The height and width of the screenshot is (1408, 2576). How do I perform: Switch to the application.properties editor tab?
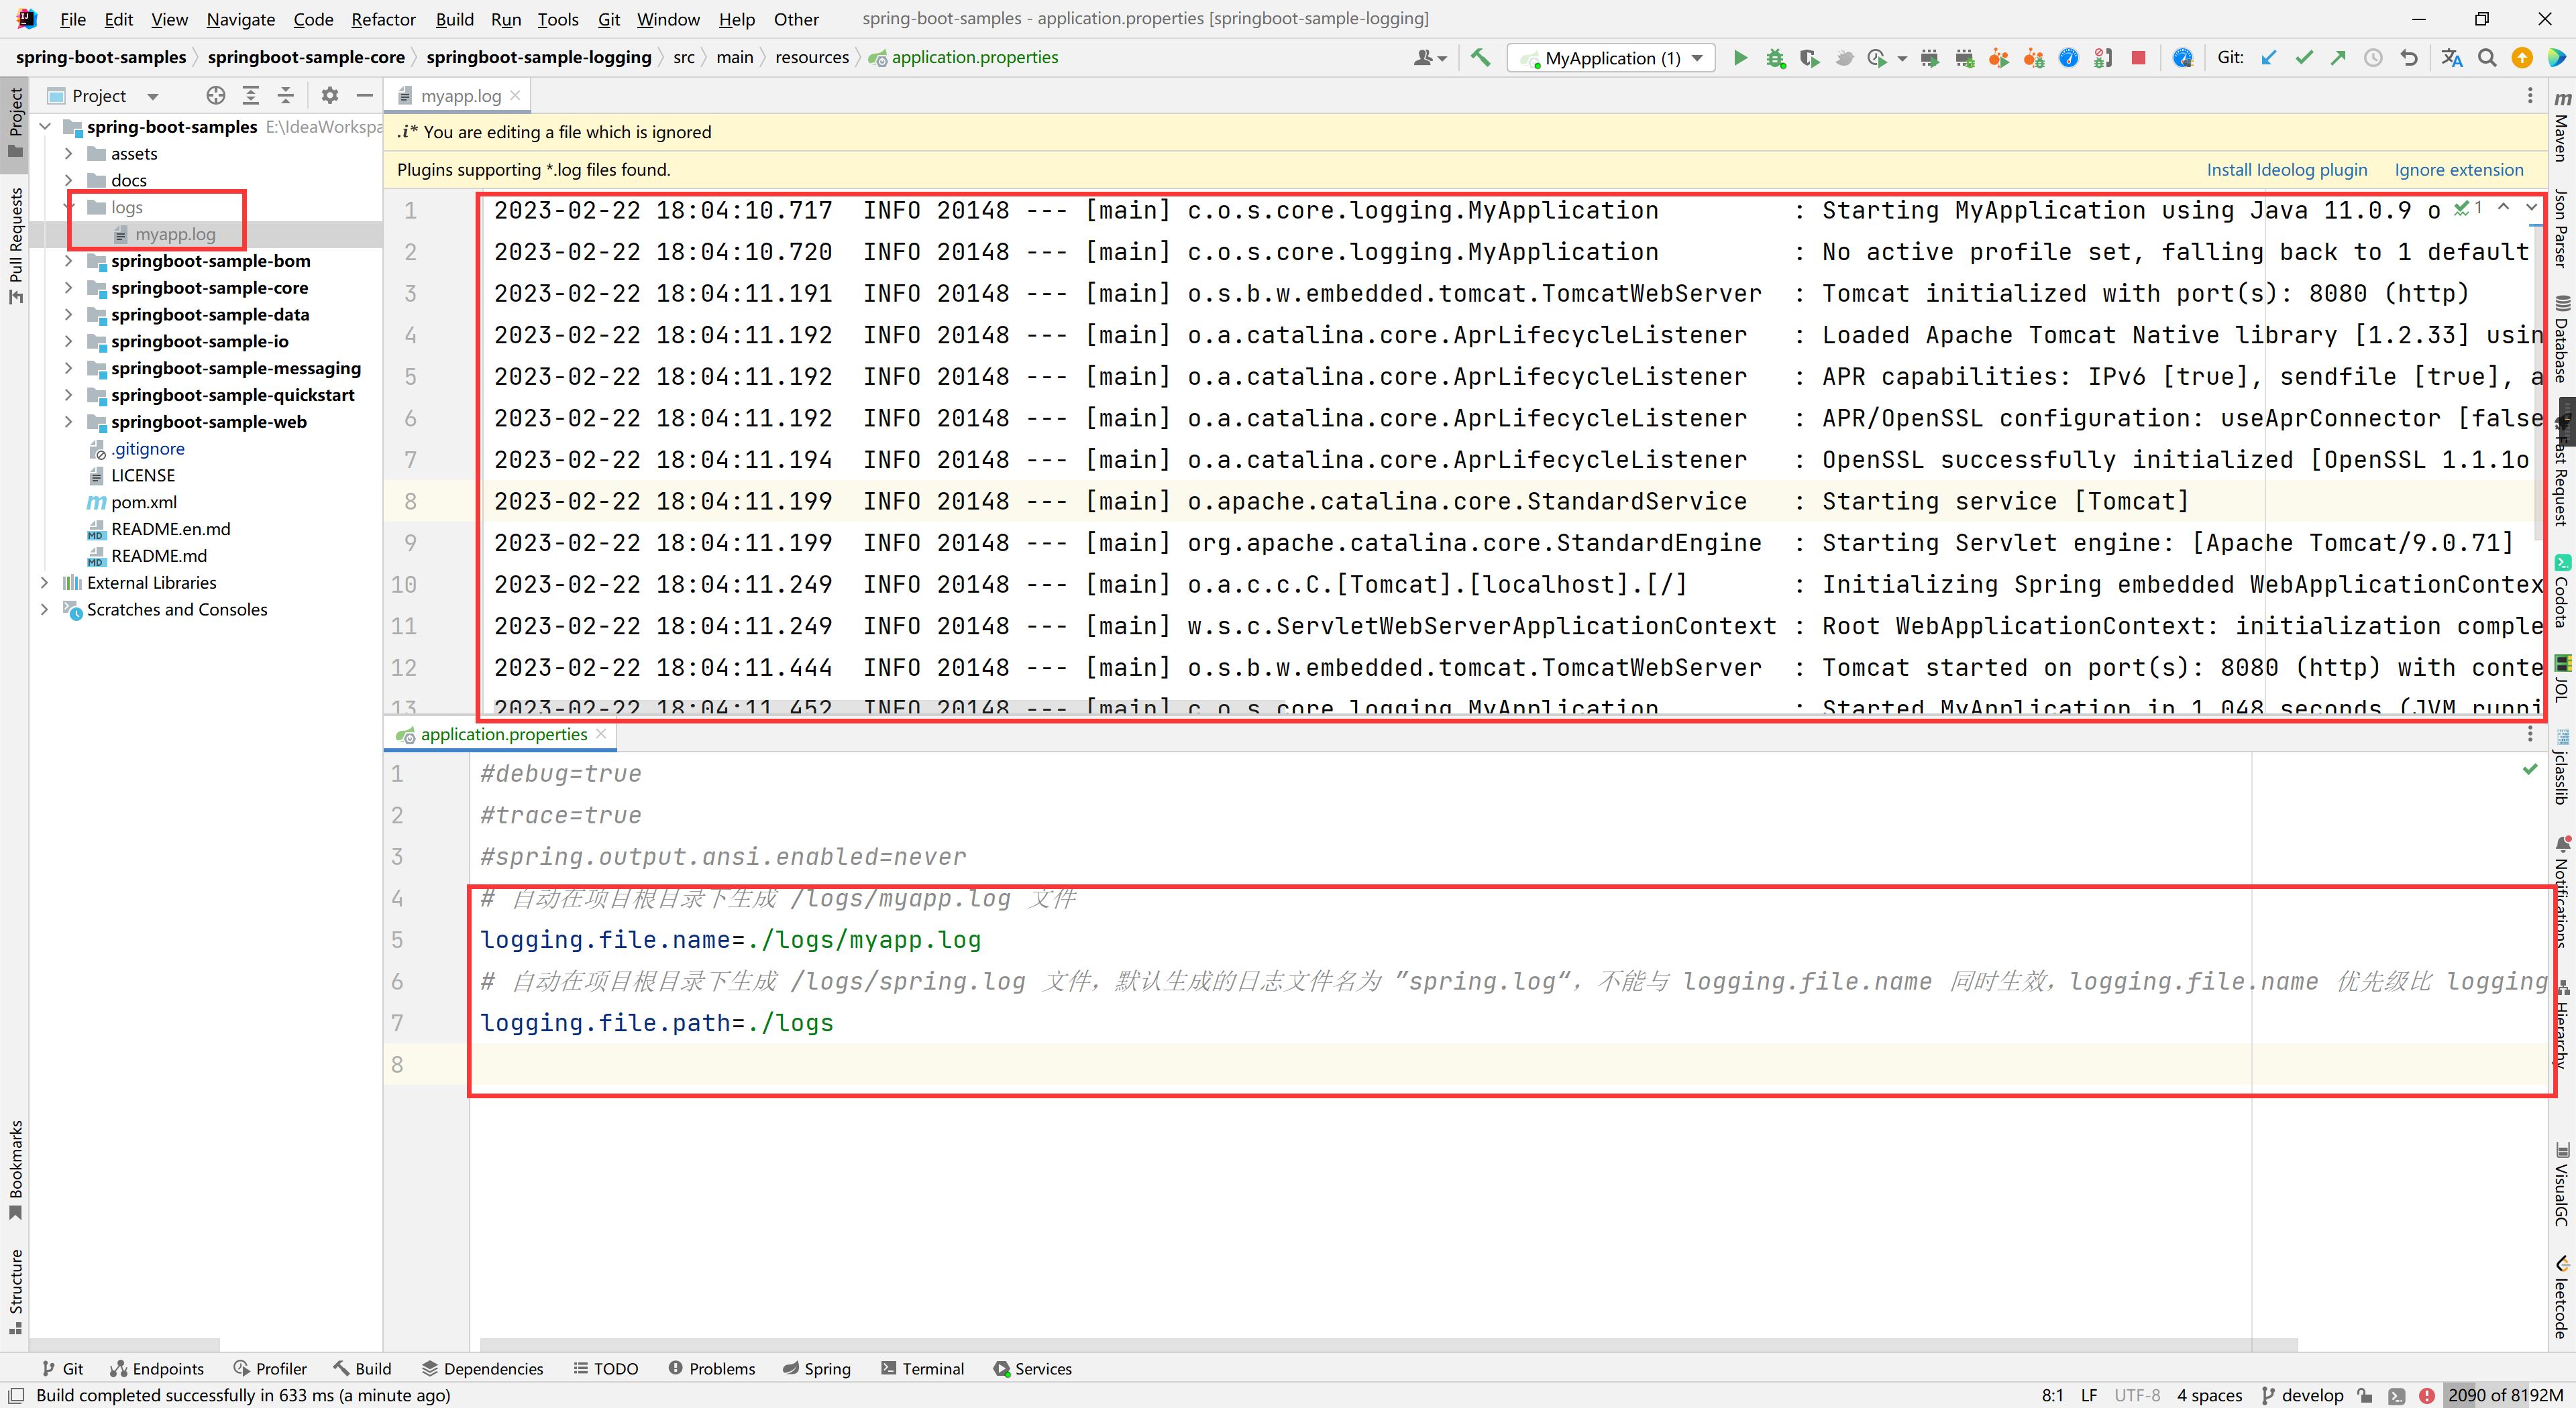click(x=503, y=734)
